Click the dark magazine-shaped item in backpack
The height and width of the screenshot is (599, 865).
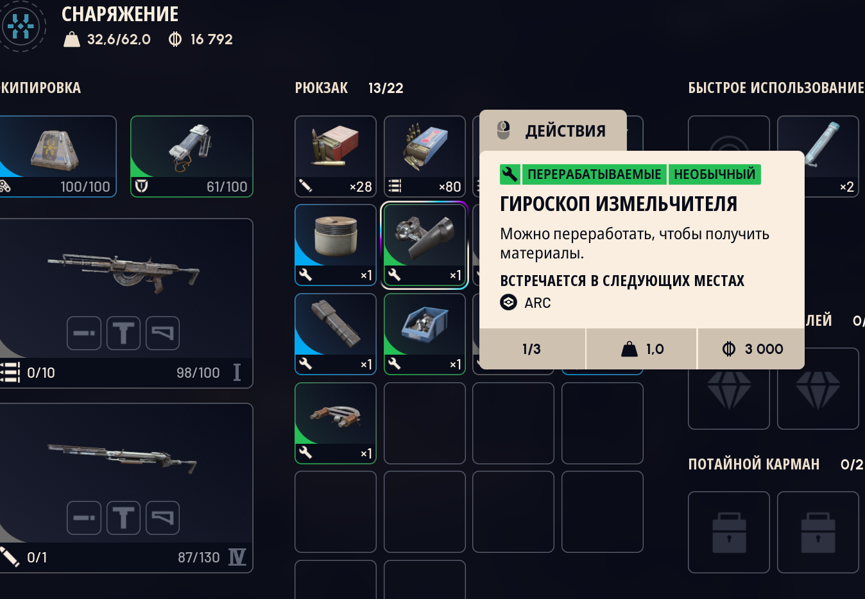(x=336, y=334)
